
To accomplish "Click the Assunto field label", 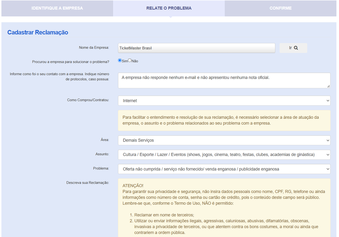I will [x=102, y=154].
